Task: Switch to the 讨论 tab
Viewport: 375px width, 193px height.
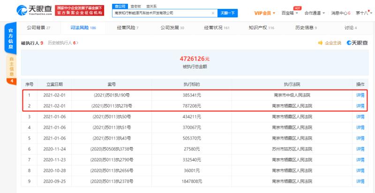Action: (351, 28)
